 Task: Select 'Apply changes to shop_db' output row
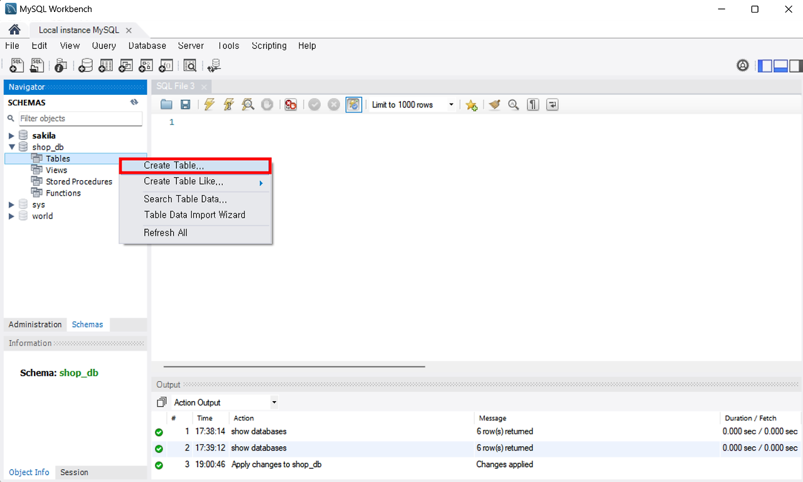coord(476,464)
